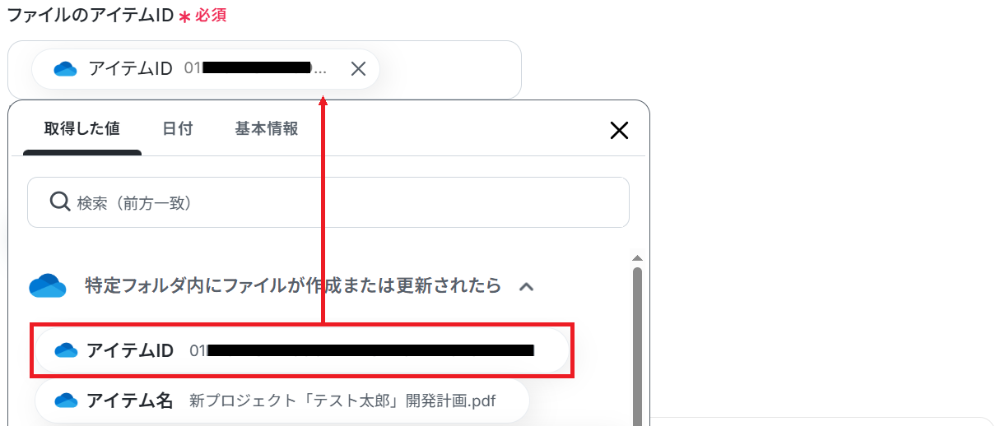Collapse the trigger section with the chevron
This screenshot has height=426, width=1005.
tap(527, 287)
